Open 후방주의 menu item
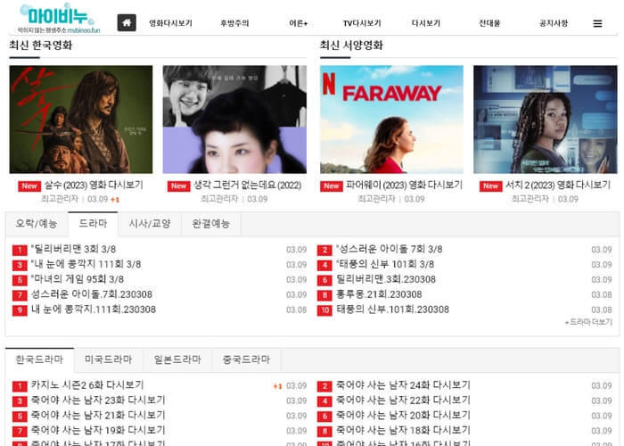624x446 pixels. pos(234,23)
